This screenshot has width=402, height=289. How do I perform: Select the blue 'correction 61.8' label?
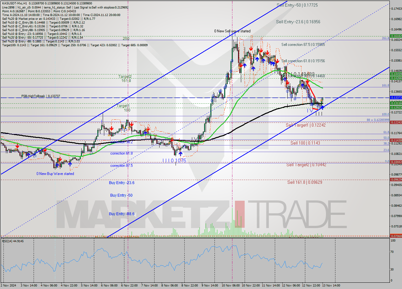122,153
